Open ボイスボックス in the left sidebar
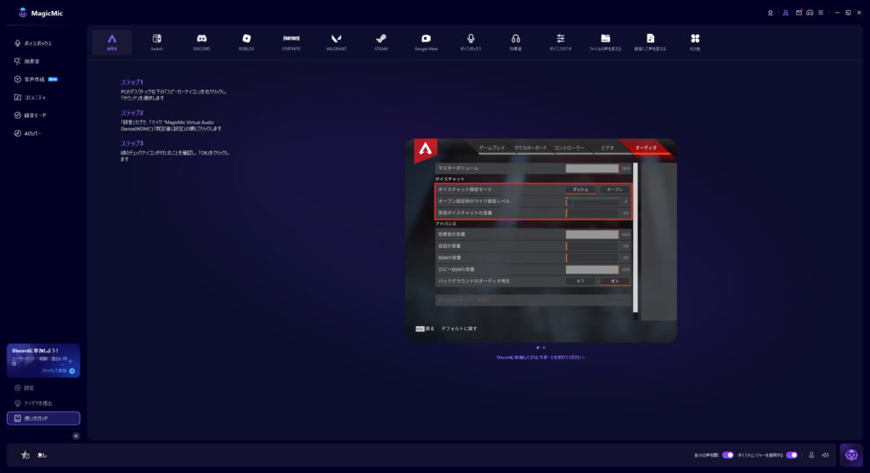The image size is (870, 473). (37, 42)
